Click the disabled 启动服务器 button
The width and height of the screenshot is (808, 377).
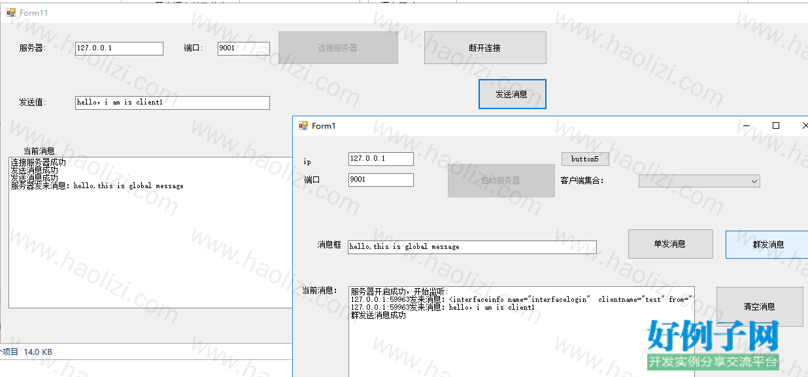tap(501, 180)
